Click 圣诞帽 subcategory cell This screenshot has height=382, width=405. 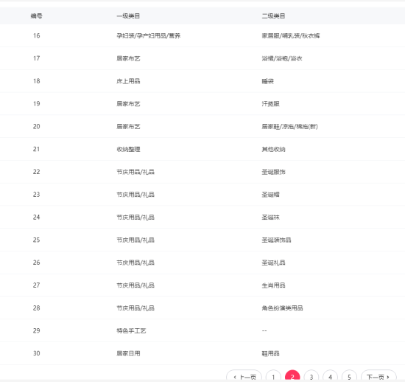(x=271, y=195)
